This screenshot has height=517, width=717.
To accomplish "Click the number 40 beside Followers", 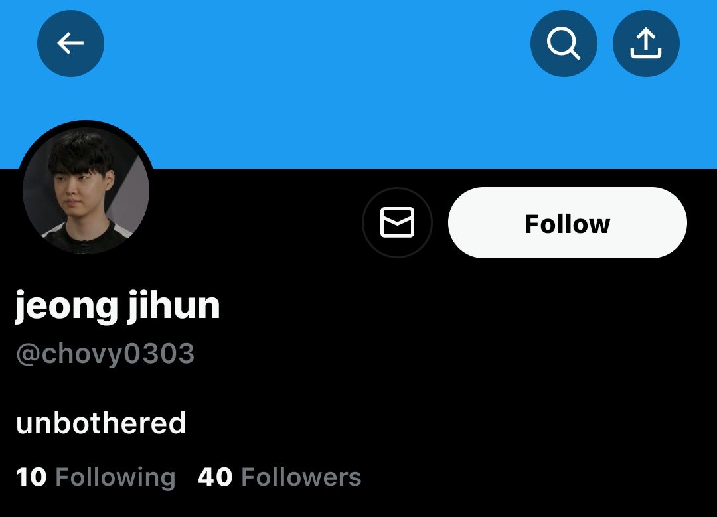I will (215, 477).
